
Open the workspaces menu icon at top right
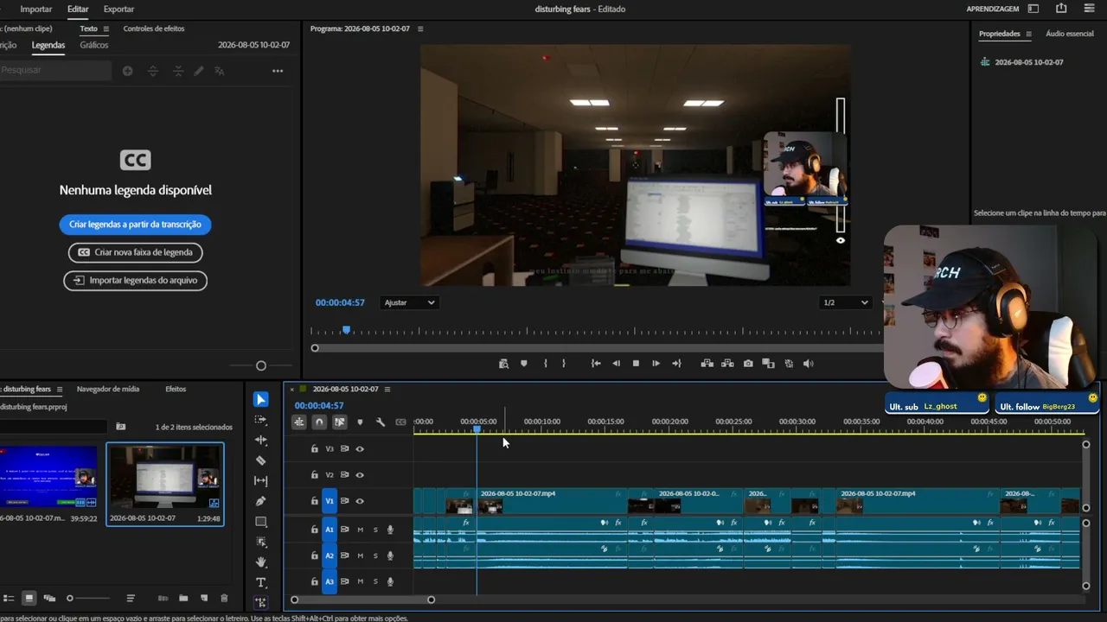(1033, 9)
